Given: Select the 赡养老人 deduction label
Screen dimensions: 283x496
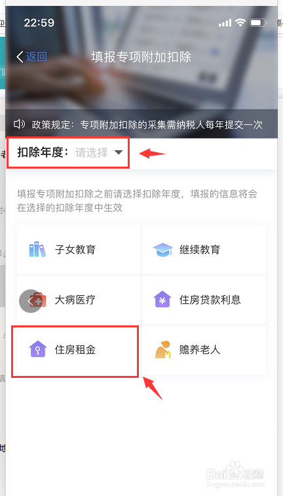Looking at the screenshot, I should [200, 350].
